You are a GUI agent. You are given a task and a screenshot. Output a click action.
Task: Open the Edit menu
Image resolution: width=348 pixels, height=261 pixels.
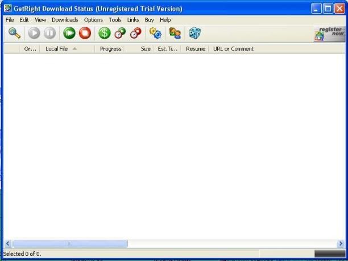click(24, 20)
